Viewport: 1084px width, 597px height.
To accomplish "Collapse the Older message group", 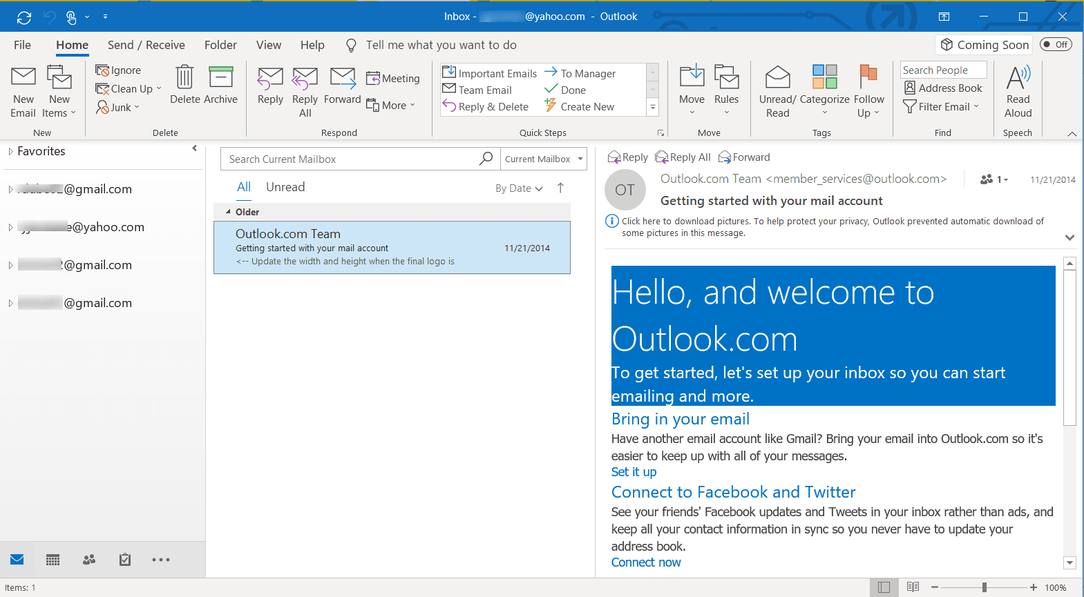I will (x=229, y=212).
